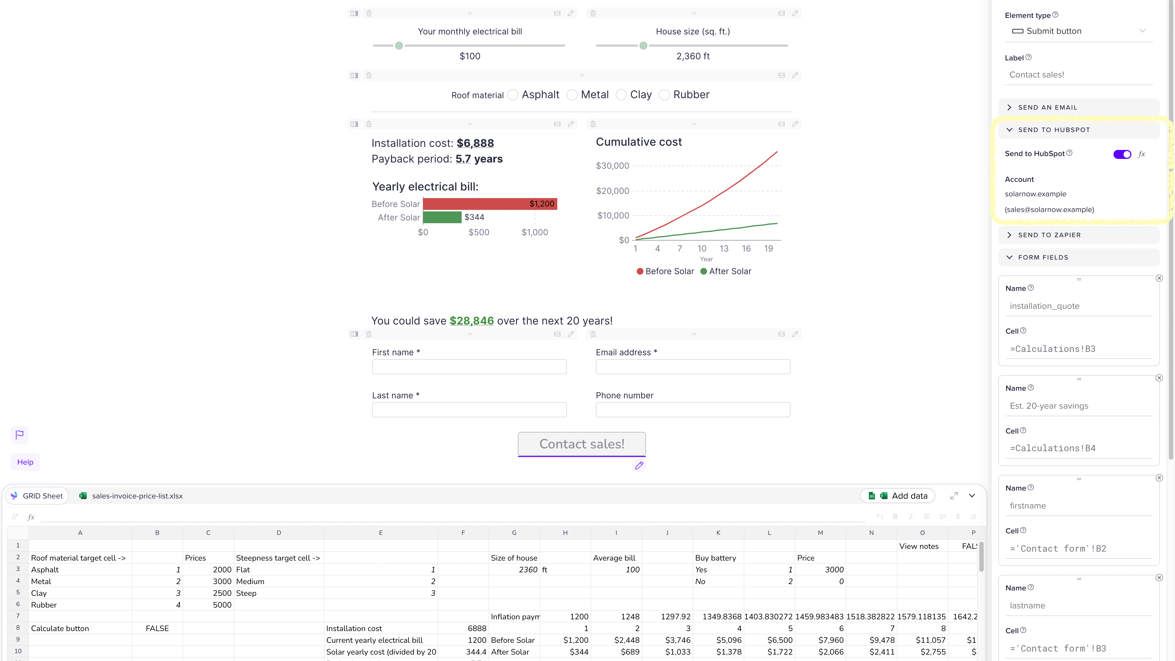
Task: Remove the installation_quote form field
Action: point(1159,278)
